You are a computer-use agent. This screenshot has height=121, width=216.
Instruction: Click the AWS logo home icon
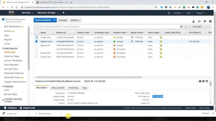pos(11,13)
